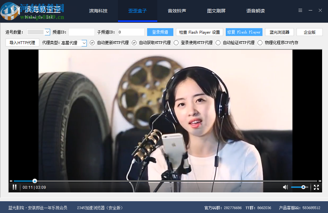Toggle off 自动获取HTTP代理
This screenshot has height=213, width=328.
click(134, 42)
